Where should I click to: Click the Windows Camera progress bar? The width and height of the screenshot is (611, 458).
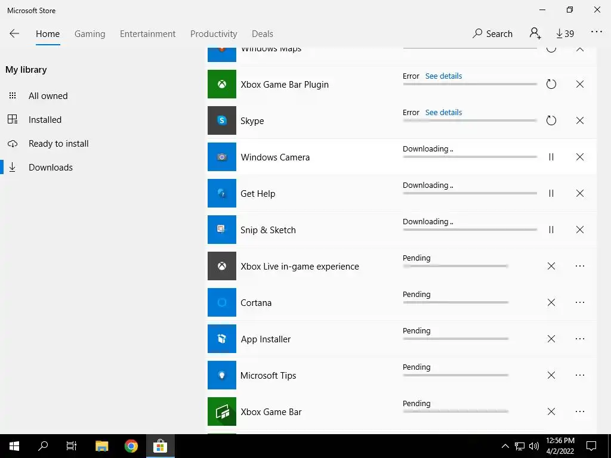pyautogui.click(x=470, y=157)
